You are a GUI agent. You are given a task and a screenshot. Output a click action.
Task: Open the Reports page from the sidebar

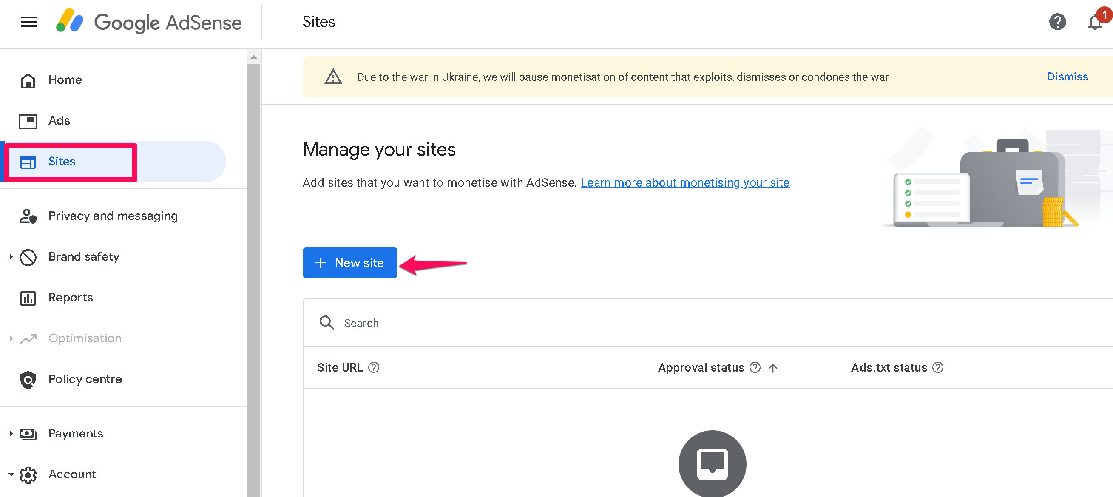click(71, 297)
